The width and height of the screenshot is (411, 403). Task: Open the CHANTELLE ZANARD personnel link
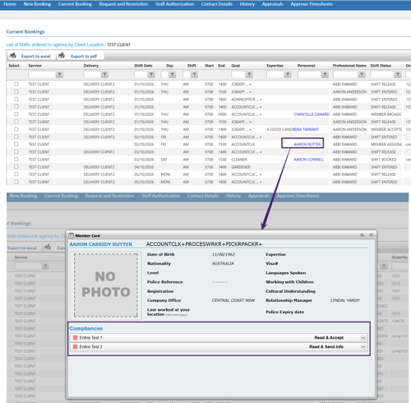tap(312, 114)
